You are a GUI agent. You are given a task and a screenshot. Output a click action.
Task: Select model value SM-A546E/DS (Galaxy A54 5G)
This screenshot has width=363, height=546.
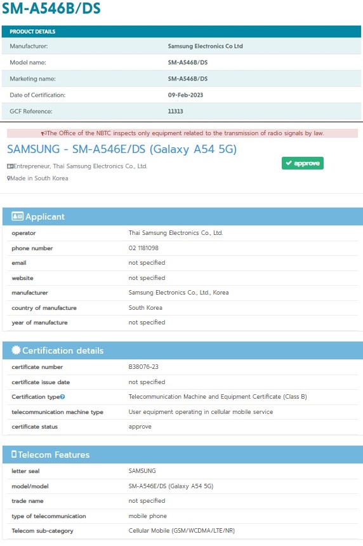[x=171, y=486]
